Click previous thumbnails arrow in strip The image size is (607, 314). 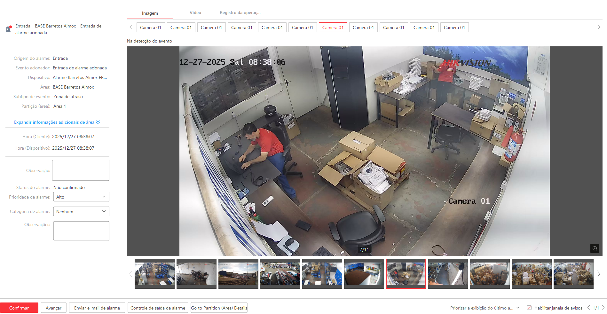pos(130,274)
